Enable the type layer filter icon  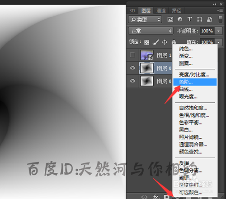189,19
